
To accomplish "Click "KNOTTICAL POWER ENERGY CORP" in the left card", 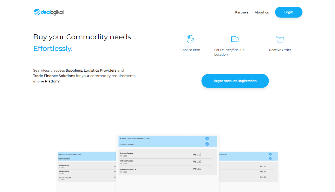I will coord(70,154).
